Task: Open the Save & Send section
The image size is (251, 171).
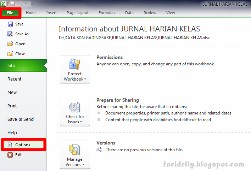Action: tap(21, 119)
